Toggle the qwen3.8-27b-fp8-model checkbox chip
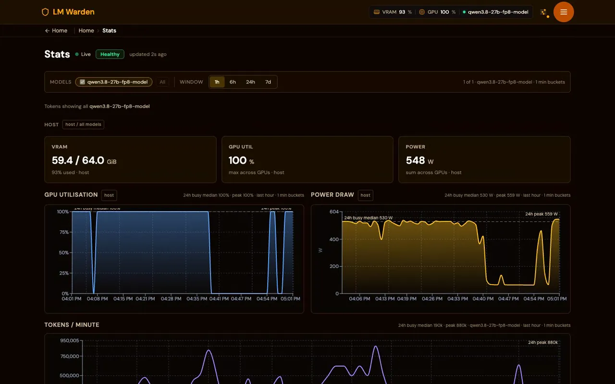The image size is (615, 384). pos(113,82)
